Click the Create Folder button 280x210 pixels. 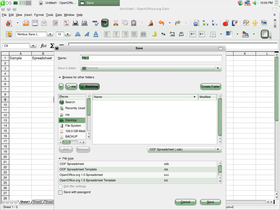[211, 86]
